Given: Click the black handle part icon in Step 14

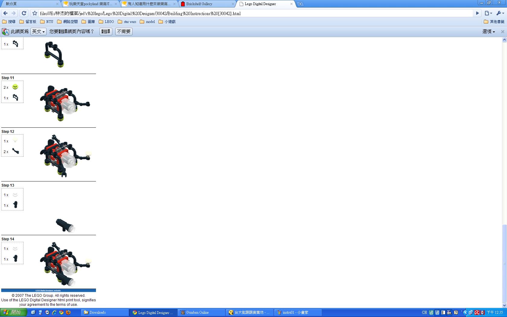Looking at the screenshot, I should click(15, 258).
